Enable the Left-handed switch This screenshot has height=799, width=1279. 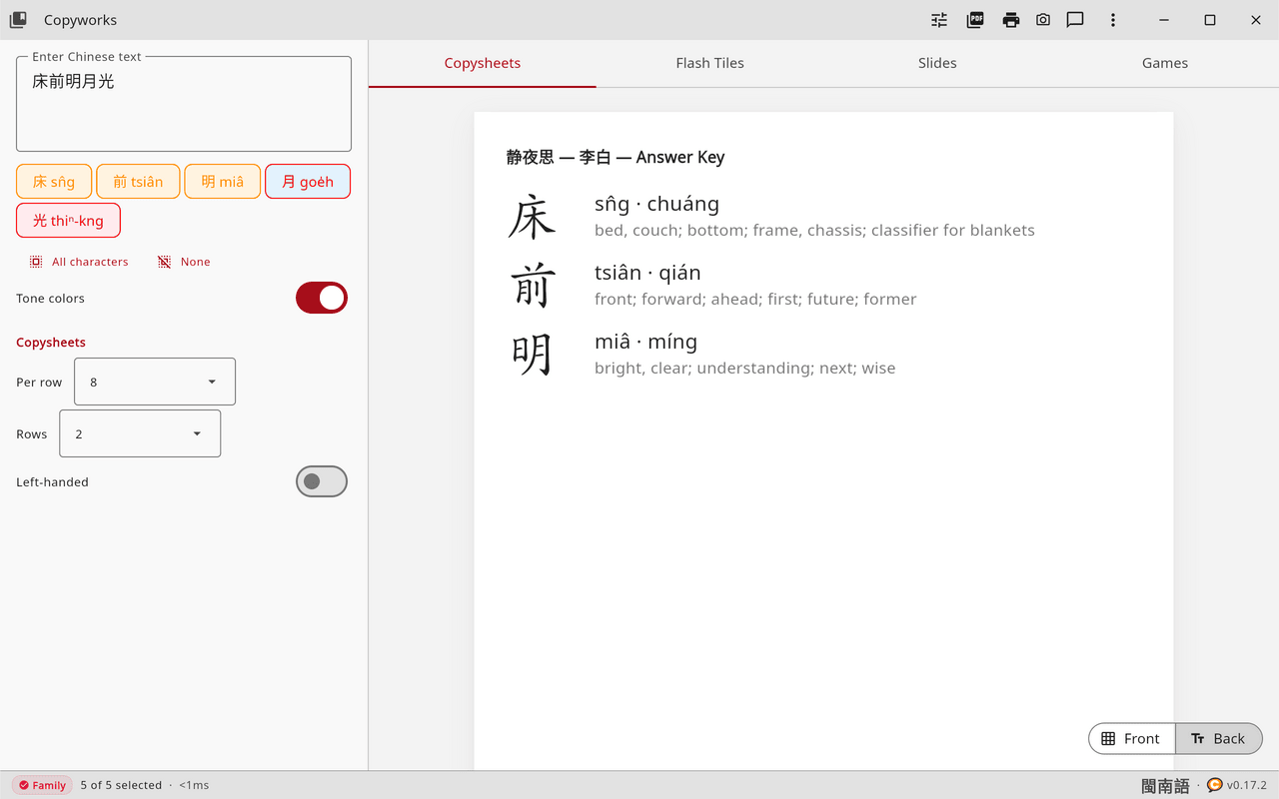point(322,481)
